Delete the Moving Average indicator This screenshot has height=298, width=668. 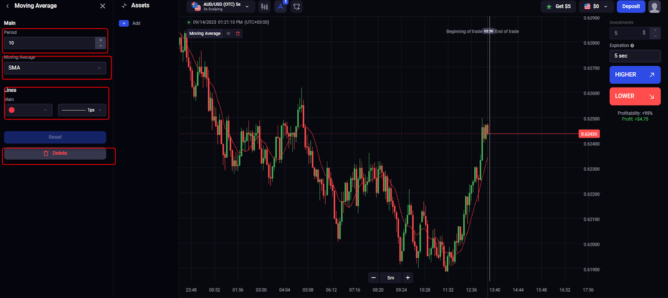pyautogui.click(x=55, y=153)
